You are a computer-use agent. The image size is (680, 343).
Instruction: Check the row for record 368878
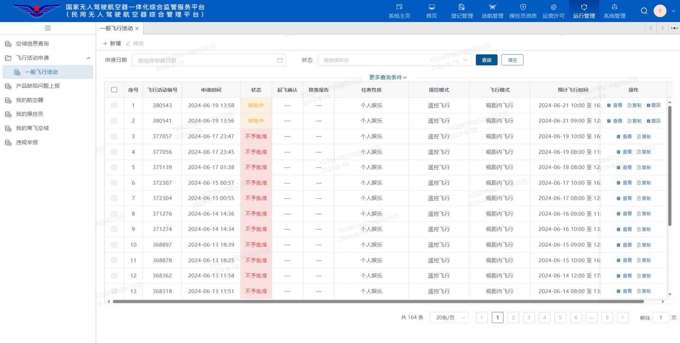114,260
